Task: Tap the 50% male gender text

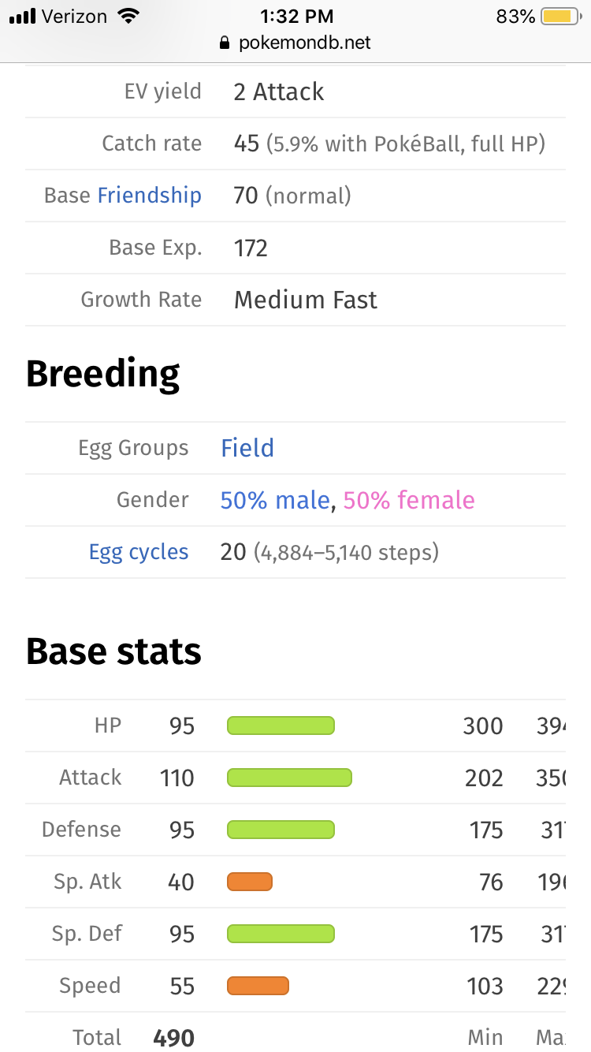Action: 275,500
